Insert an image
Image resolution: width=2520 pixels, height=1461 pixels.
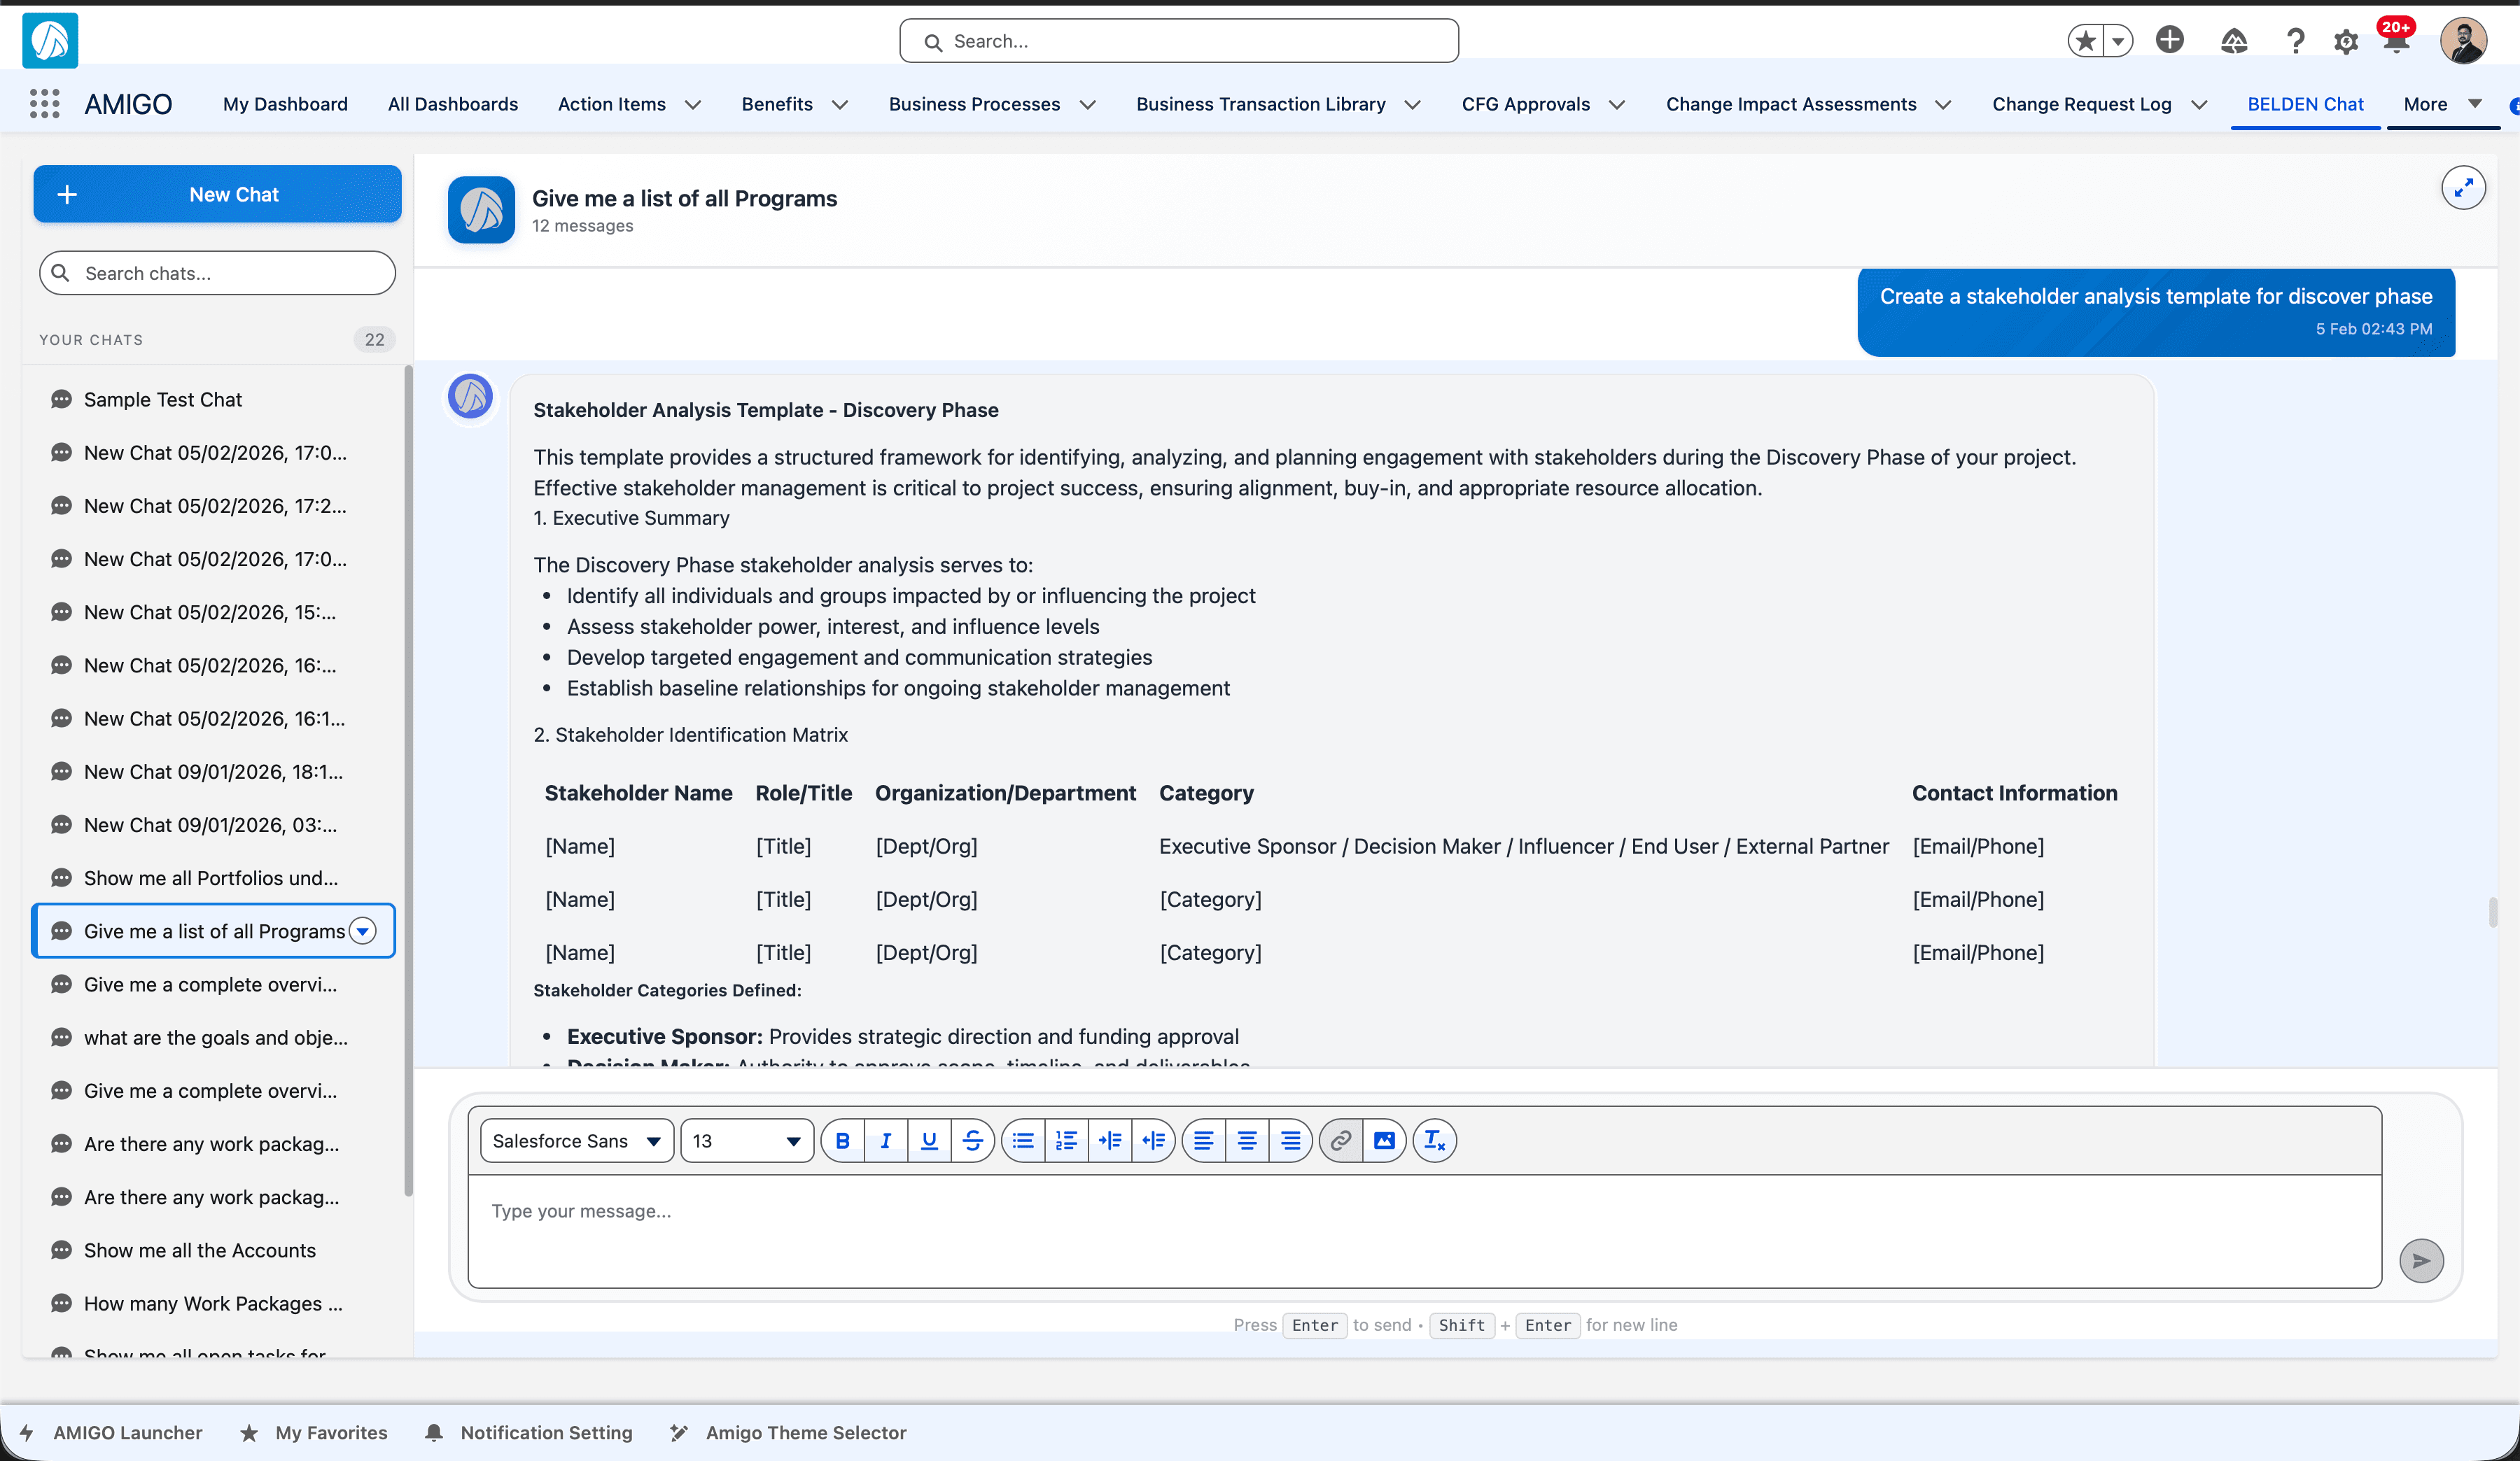(x=1385, y=1141)
